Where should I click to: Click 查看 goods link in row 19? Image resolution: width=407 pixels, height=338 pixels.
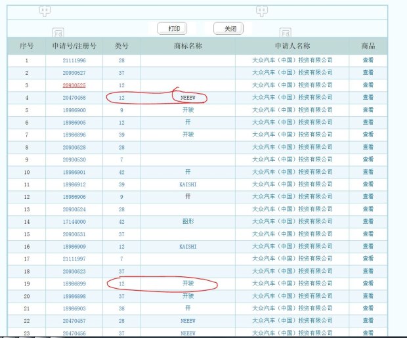[368, 284]
